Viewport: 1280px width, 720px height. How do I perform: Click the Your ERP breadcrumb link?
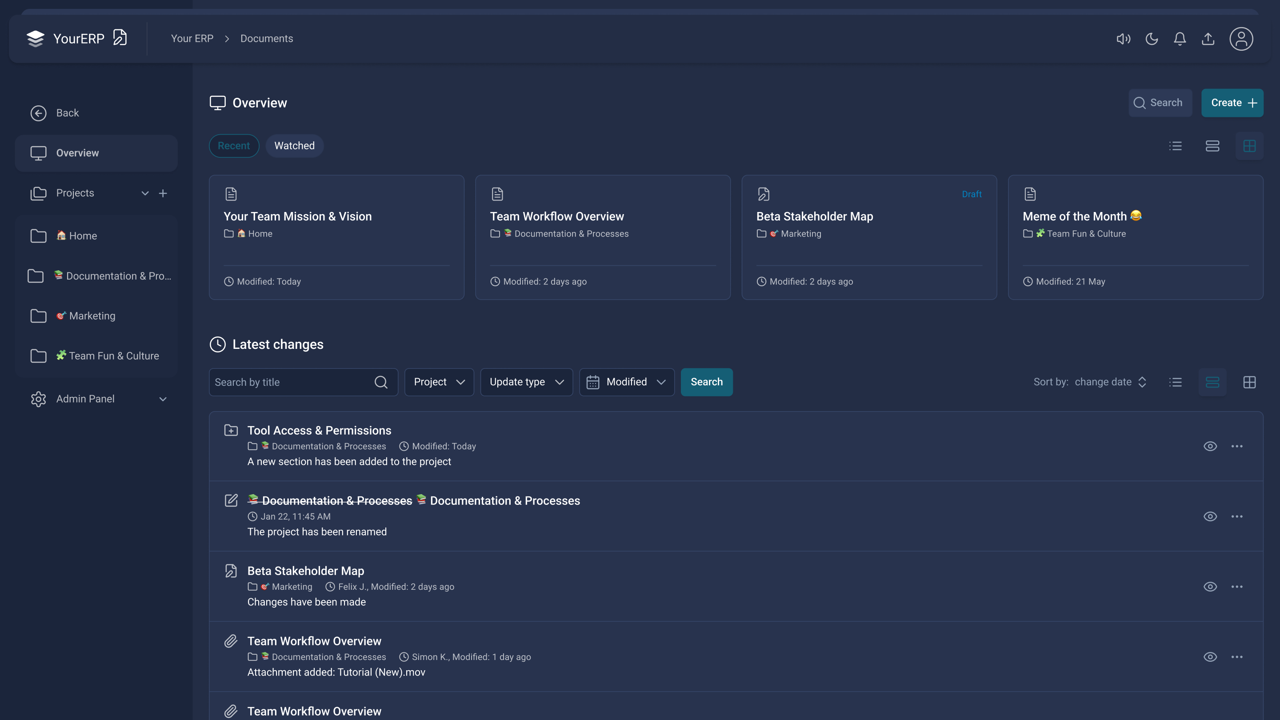[x=192, y=38]
